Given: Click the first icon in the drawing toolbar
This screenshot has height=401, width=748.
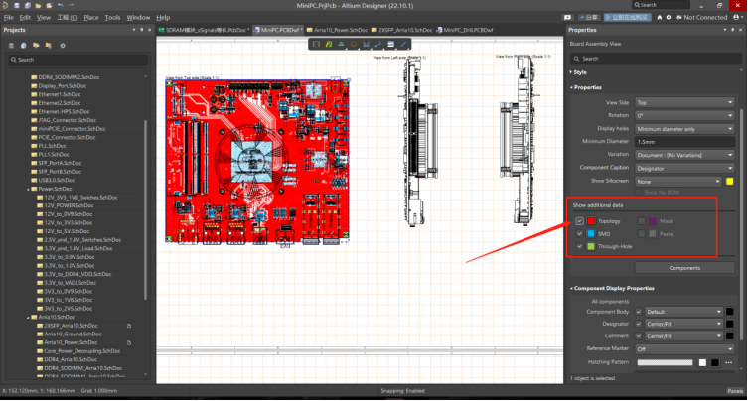Looking at the screenshot, I should (317, 44).
